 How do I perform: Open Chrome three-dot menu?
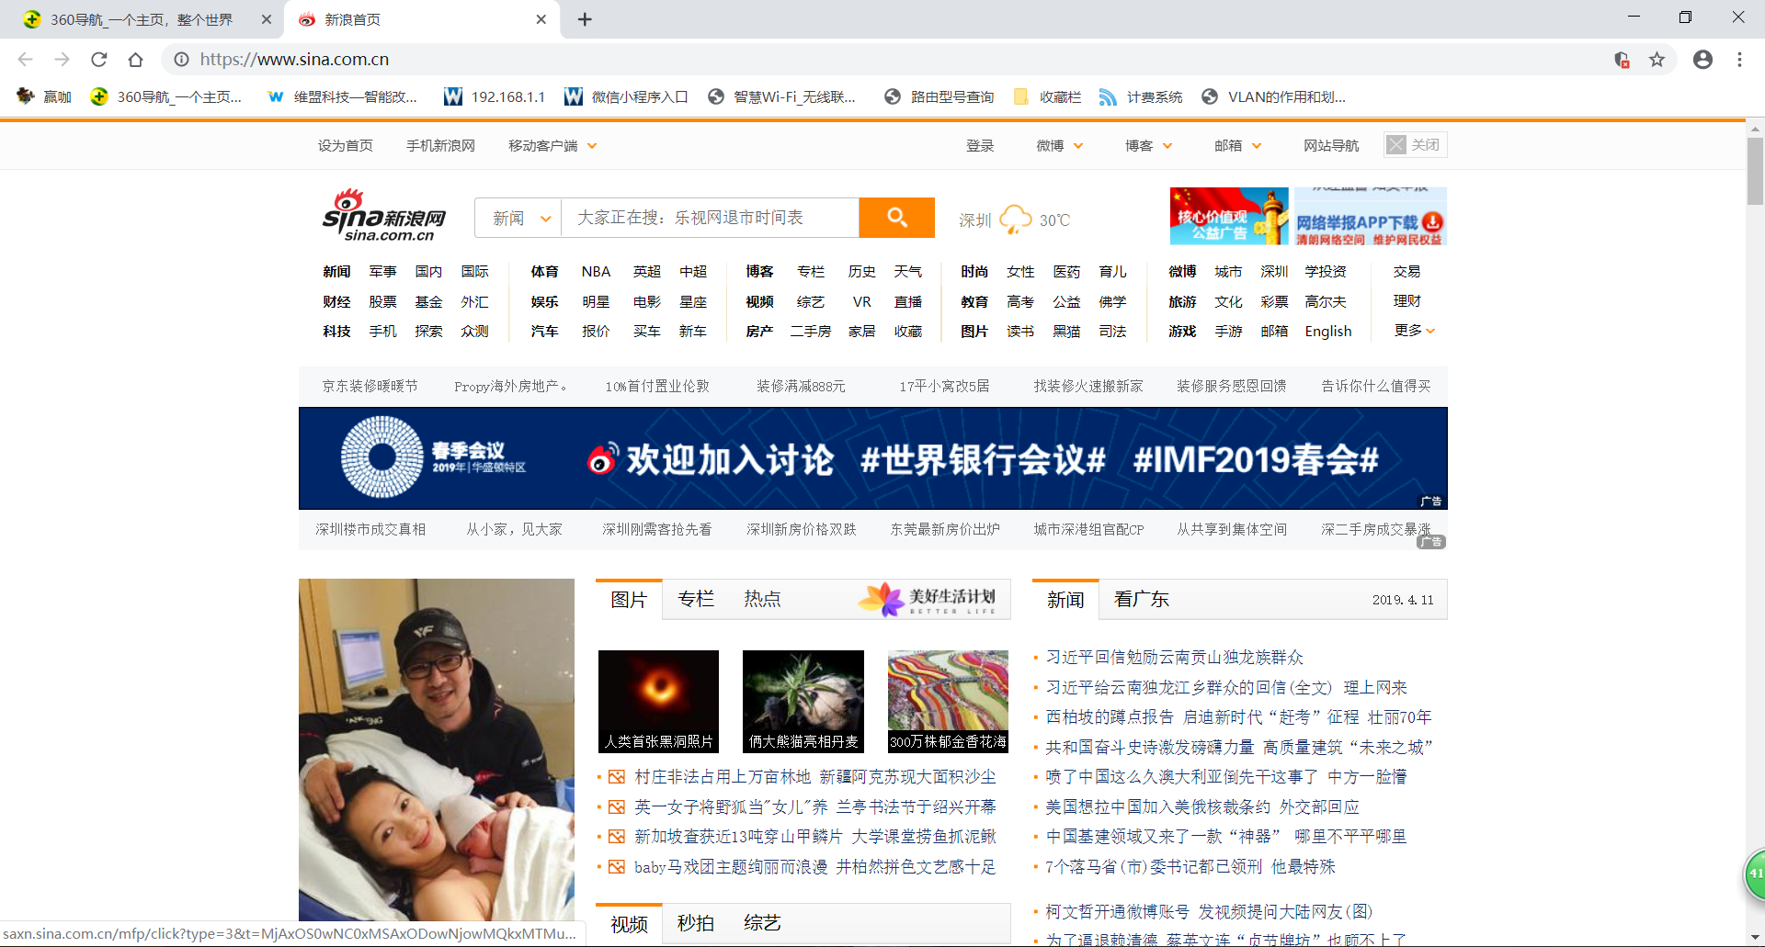click(x=1739, y=60)
